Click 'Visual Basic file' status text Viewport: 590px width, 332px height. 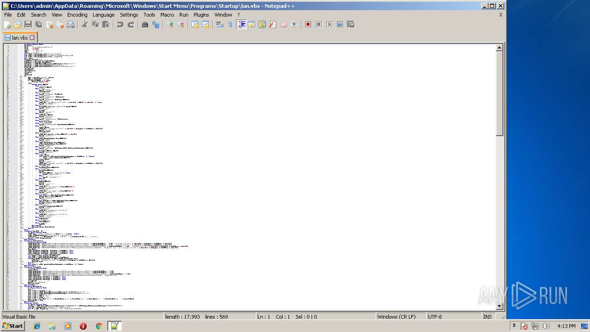pyautogui.click(x=19, y=317)
